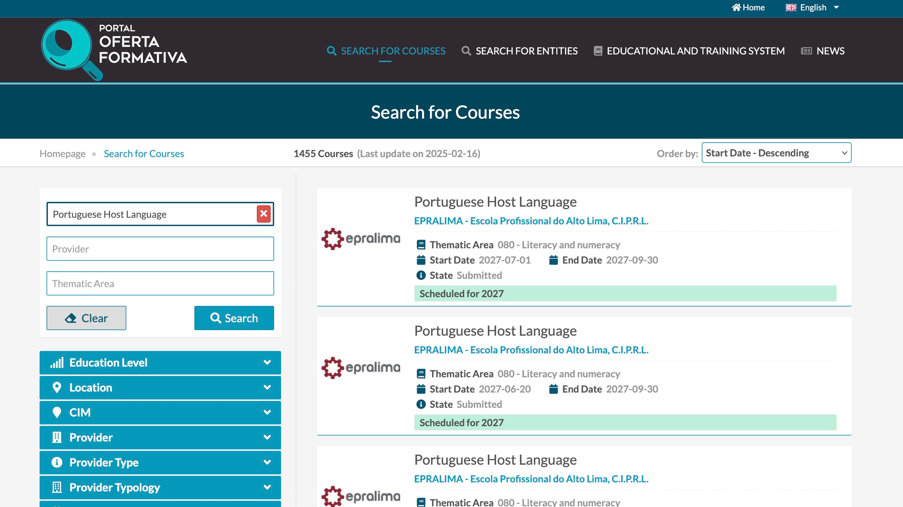Screen dimensions: 903x507
Task: Click the Location pin icon
Action: (57, 387)
